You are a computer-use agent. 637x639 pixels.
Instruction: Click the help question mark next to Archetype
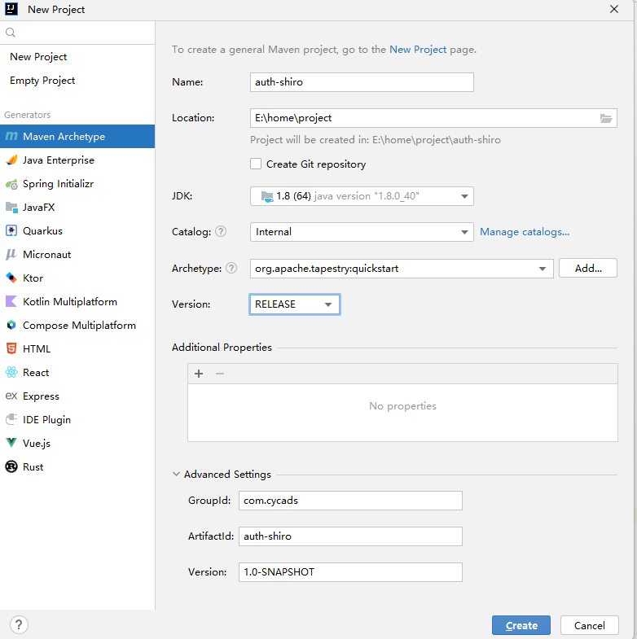click(x=232, y=269)
